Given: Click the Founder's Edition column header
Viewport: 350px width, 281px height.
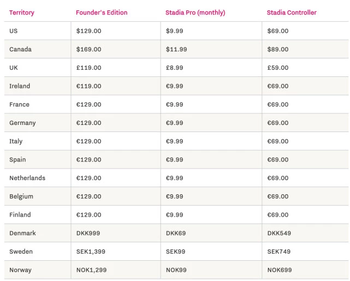Looking at the screenshot, I should coord(102,13).
